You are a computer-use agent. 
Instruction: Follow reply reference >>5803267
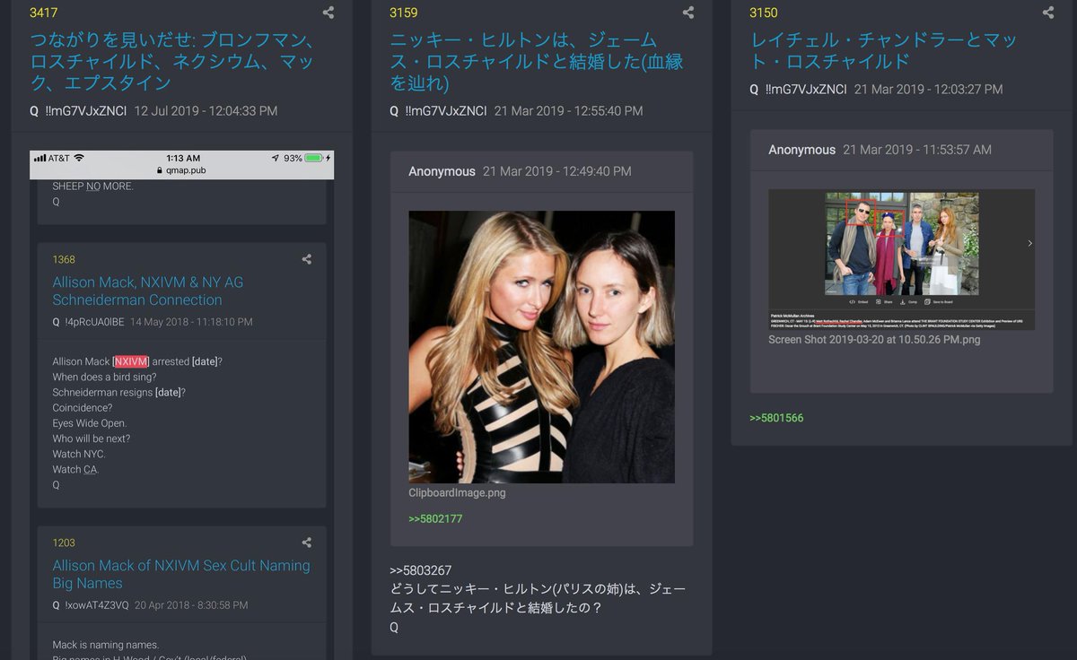(420, 570)
